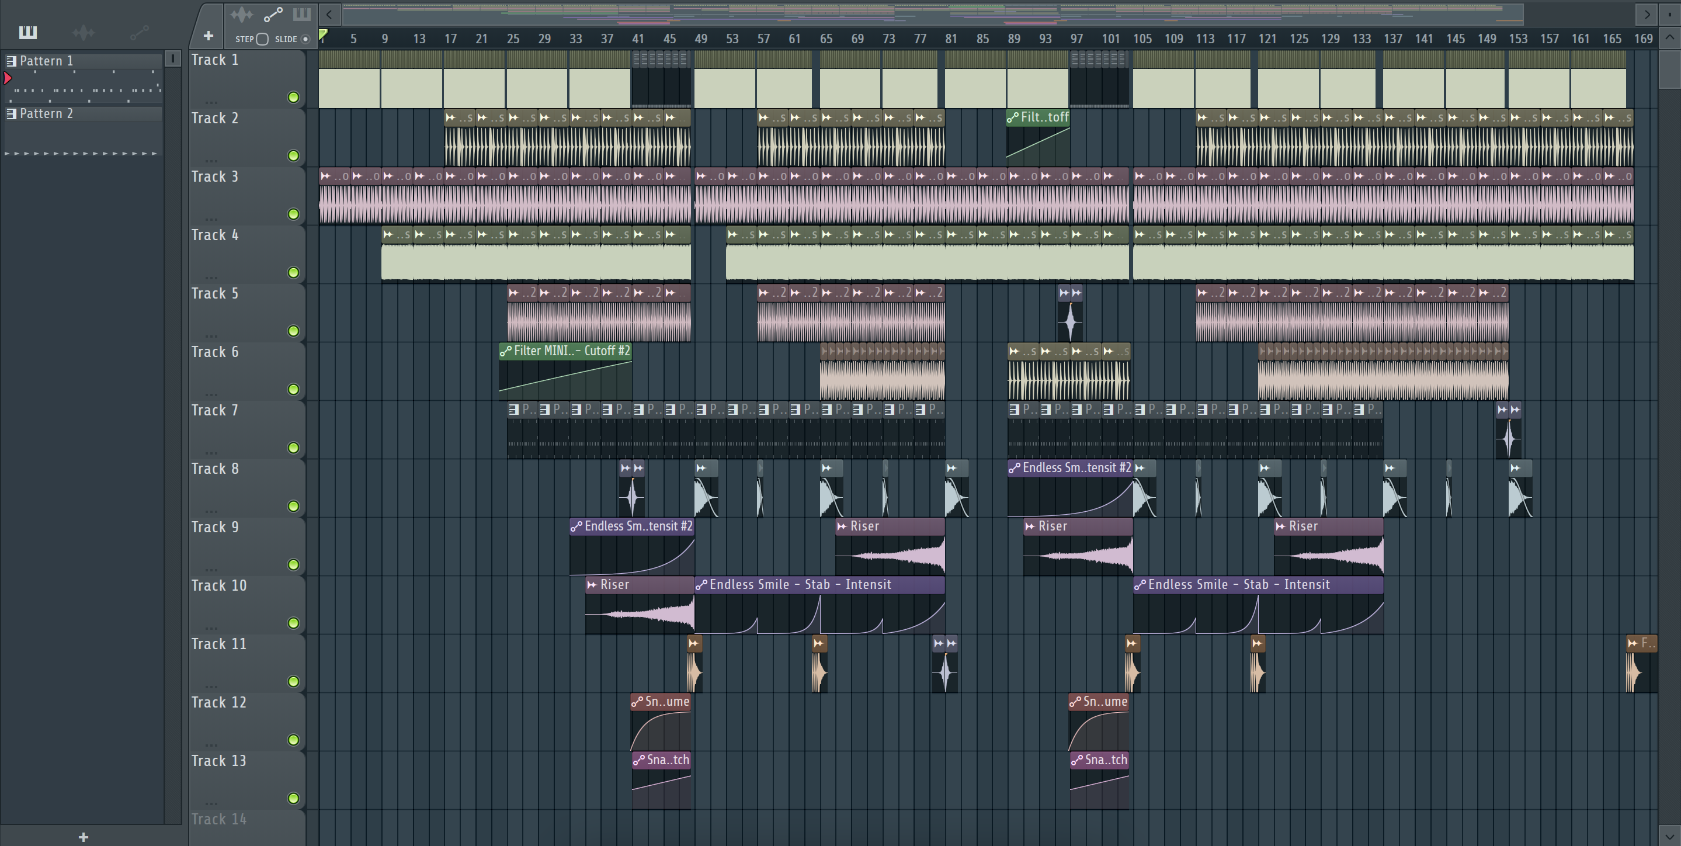Click the playlist audio clips waveform icon
Image resolution: width=1681 pixels, height=846 pixels.
point(241,15)
